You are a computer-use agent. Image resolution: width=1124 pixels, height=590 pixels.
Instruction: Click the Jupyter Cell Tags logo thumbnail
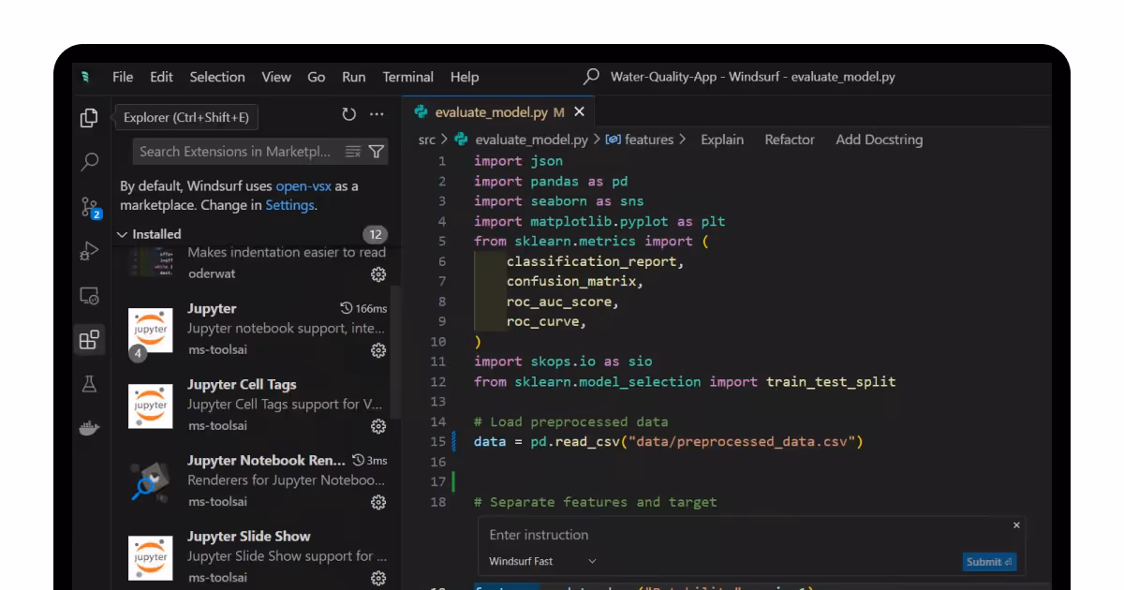pos(151,406)
